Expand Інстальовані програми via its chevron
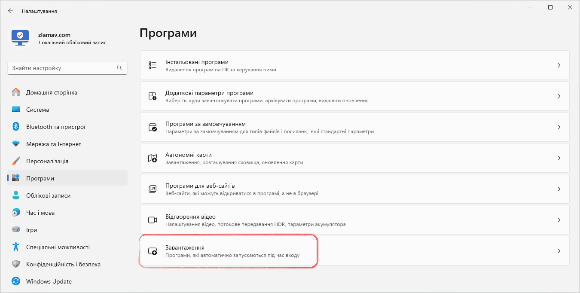This screenshot has width=580, height=293. (x=559, y=65)
